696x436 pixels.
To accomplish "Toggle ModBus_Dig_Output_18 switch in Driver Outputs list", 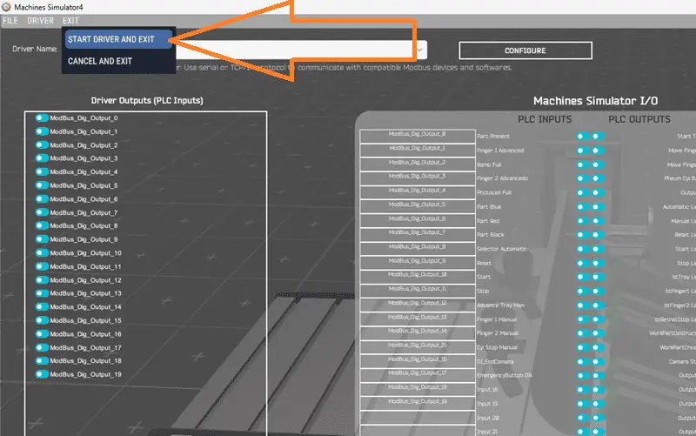I will [x=42, y=360].
